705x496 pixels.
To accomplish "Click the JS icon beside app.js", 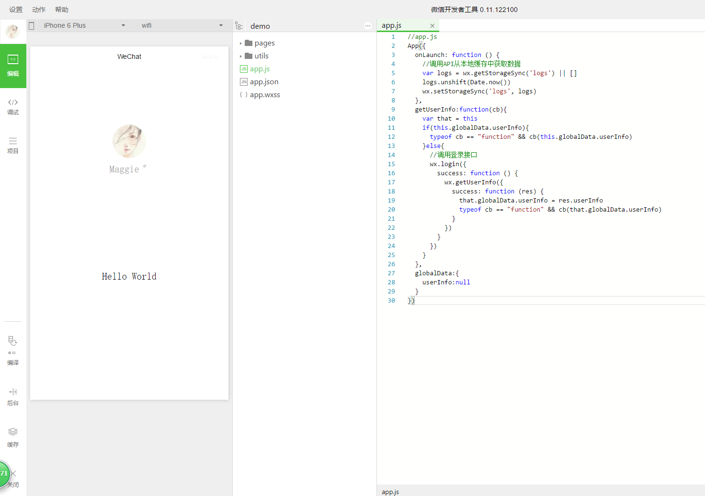I will pos(244,69).
